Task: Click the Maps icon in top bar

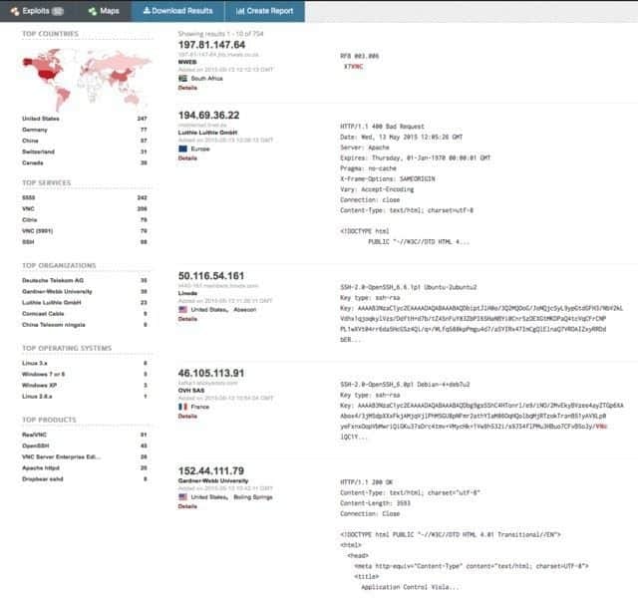Action: click(93, 11)
